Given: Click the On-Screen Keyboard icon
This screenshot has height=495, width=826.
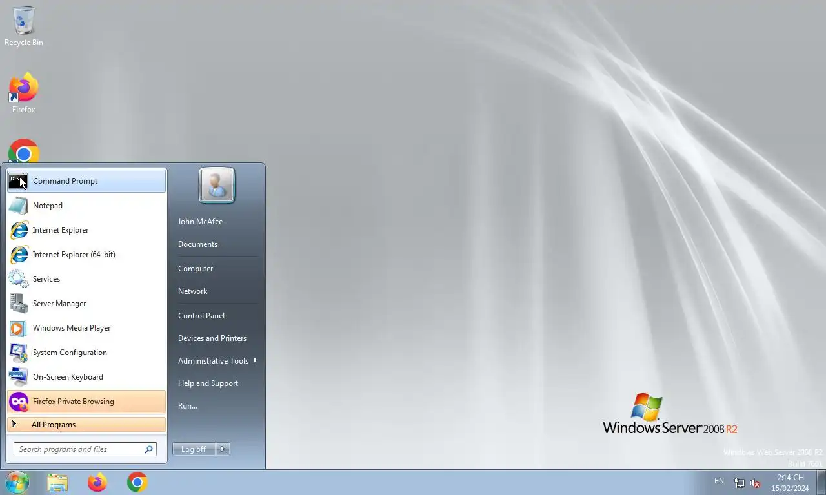Looking at the screenshot, I should (x=18, y=377).
